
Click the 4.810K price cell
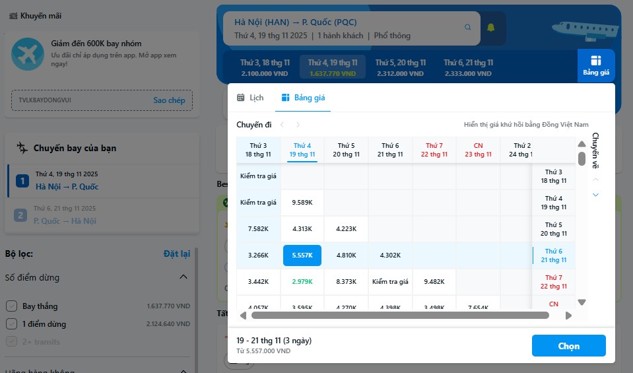[x=347, y=255]
